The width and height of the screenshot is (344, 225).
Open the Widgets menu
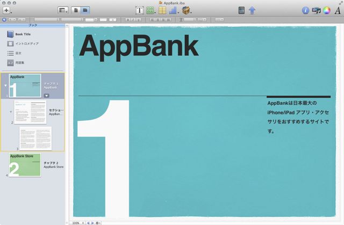coord(186,10)
